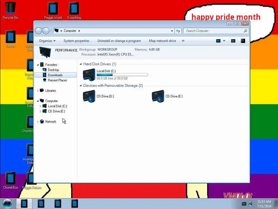Screen dimensions: 278x209
Task: Click the address bar computer icon
Action: [x=56, y=30]
